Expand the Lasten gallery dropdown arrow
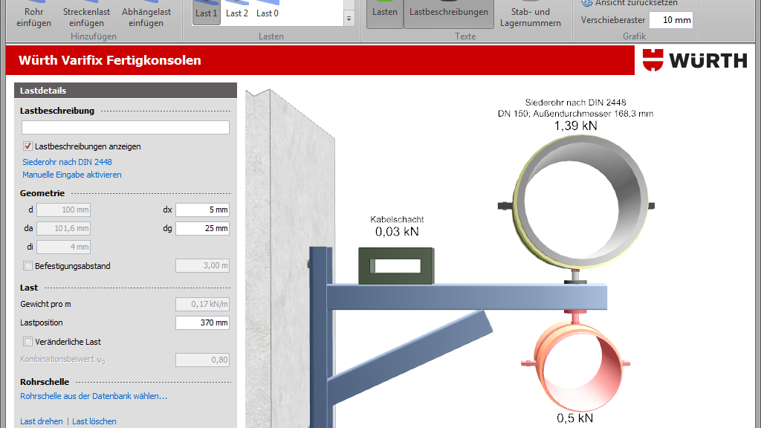761x428 pixels. 349,19
